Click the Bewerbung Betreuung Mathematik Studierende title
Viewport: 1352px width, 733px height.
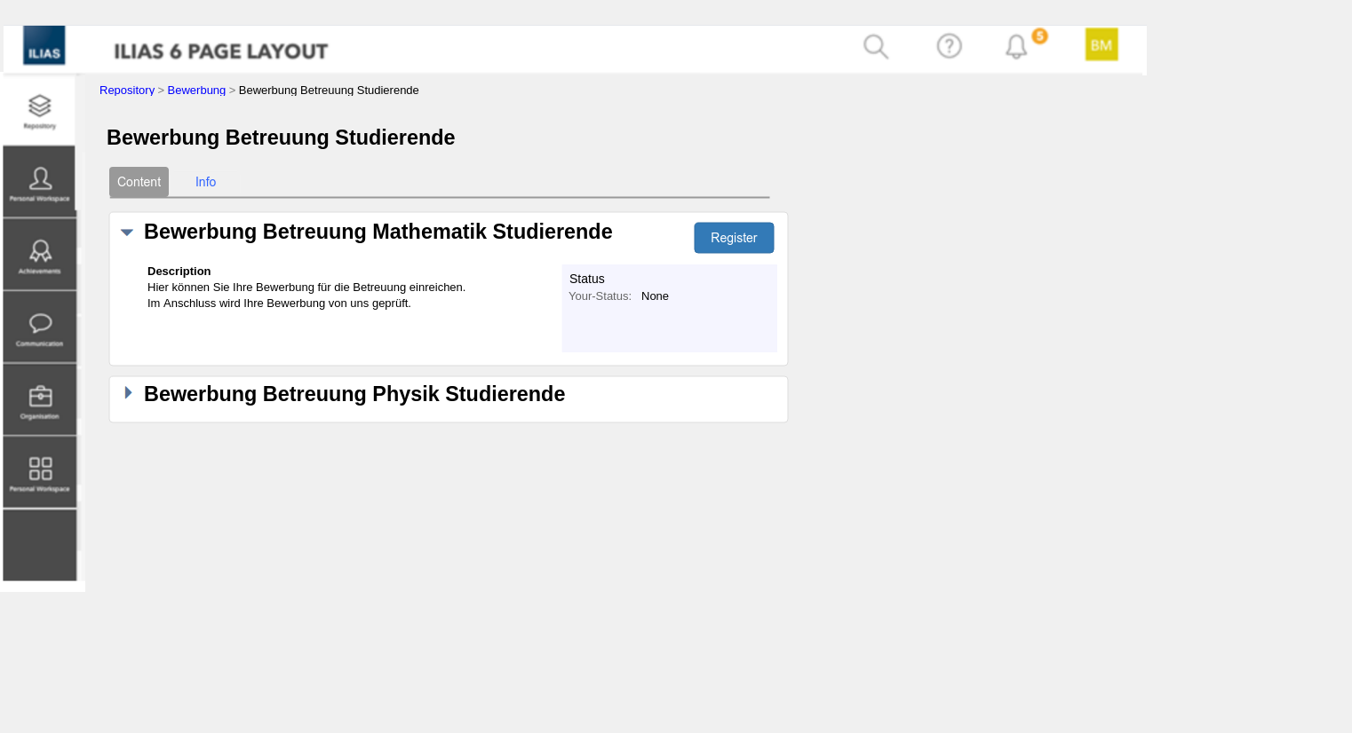pyautogui.click(x=378, y=232)
